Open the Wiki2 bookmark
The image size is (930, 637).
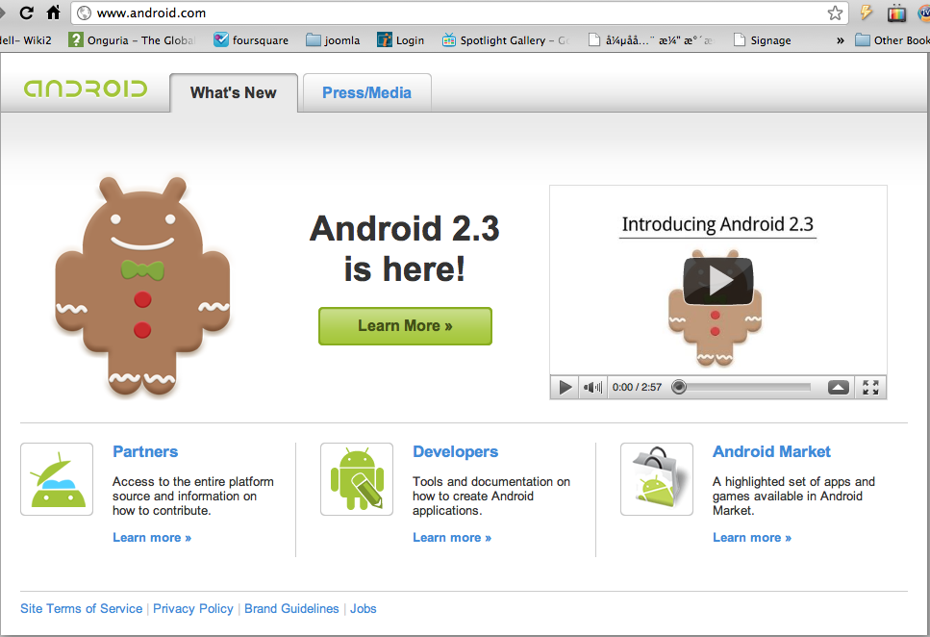26,39
